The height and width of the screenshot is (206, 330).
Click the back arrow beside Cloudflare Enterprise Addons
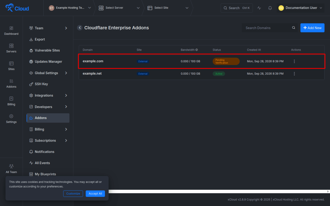tap(80, 28)
